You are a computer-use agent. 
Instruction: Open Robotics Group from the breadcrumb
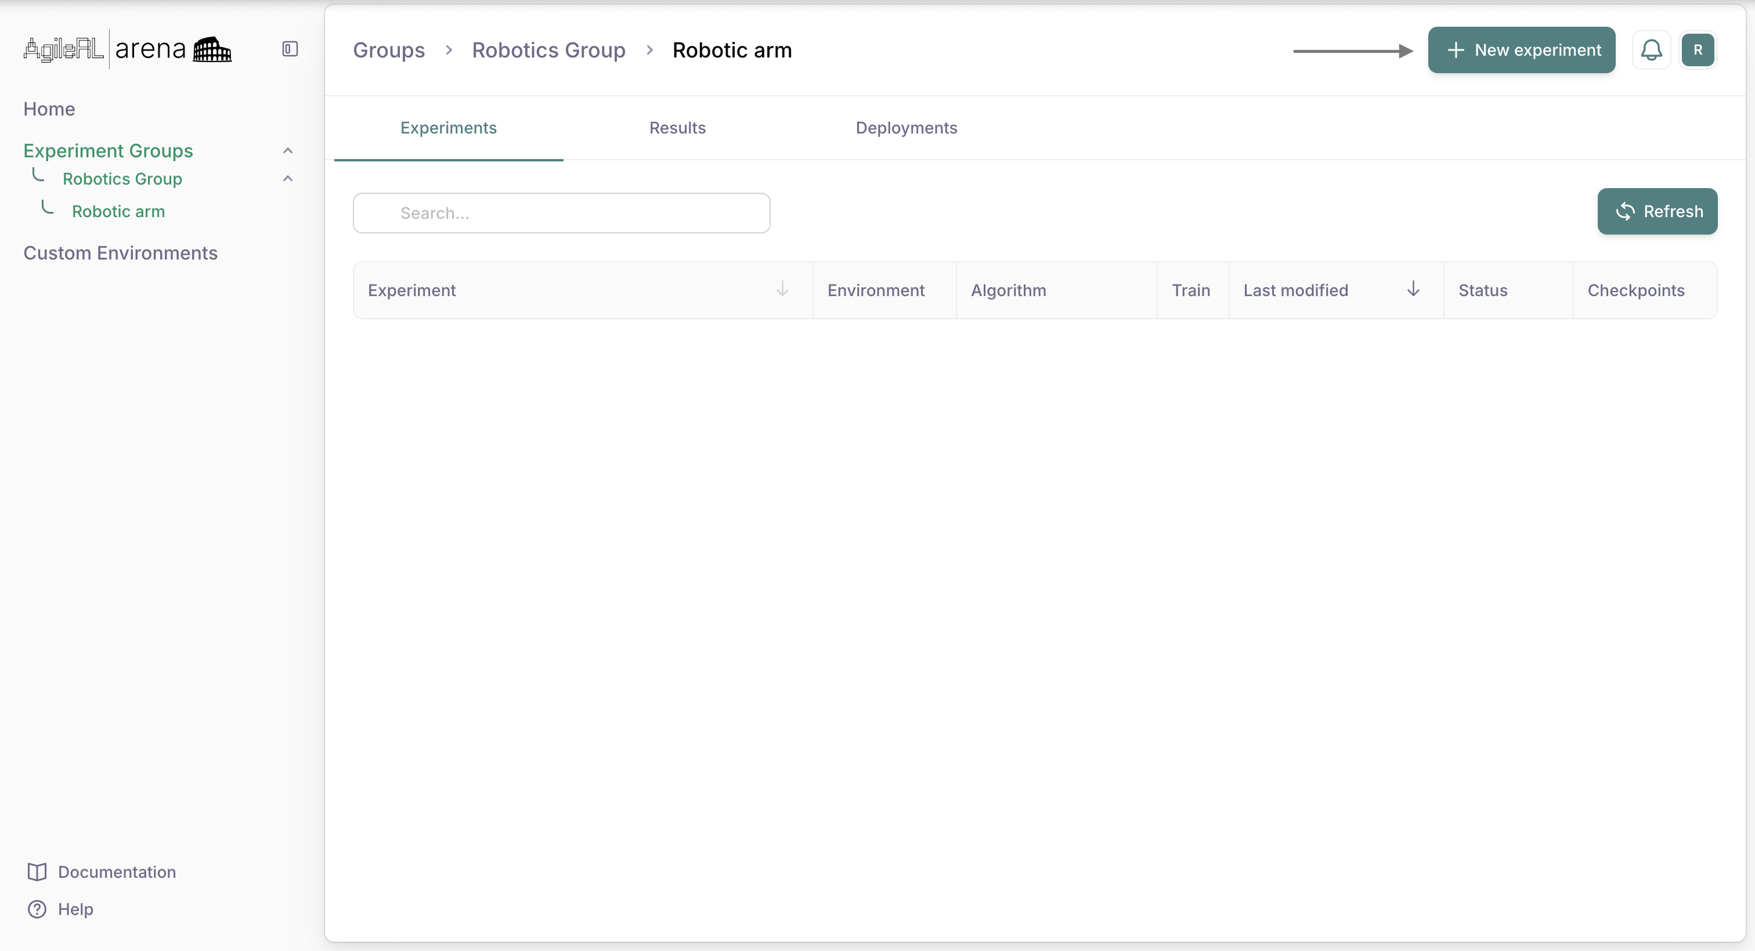click(548, 50)
